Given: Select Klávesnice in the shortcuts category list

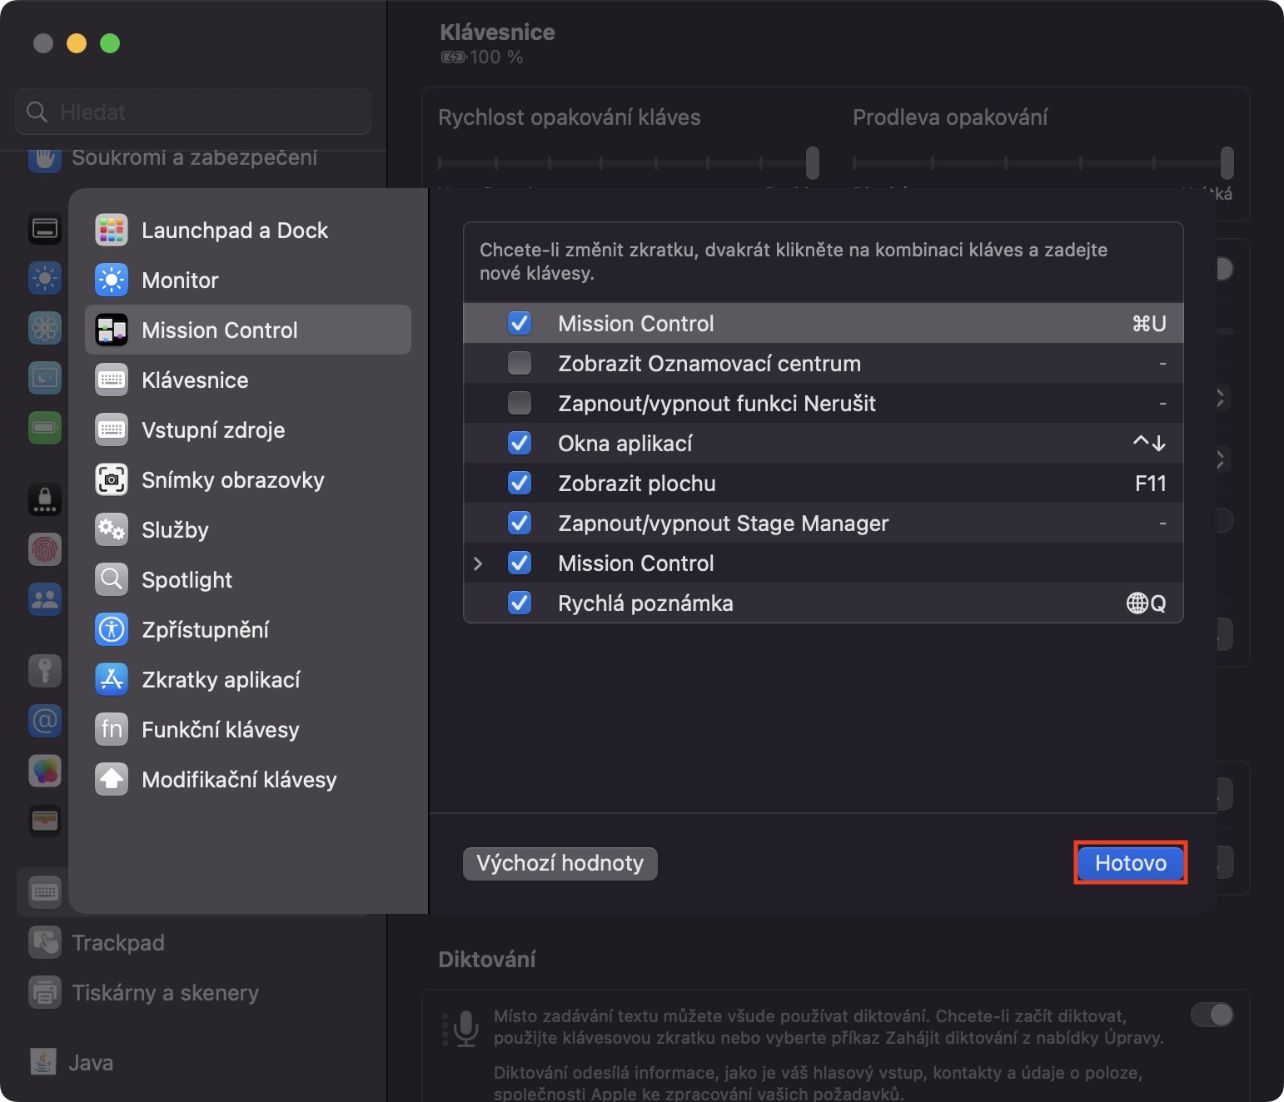Looking at the screenshot, I should (x=195, y=380).
